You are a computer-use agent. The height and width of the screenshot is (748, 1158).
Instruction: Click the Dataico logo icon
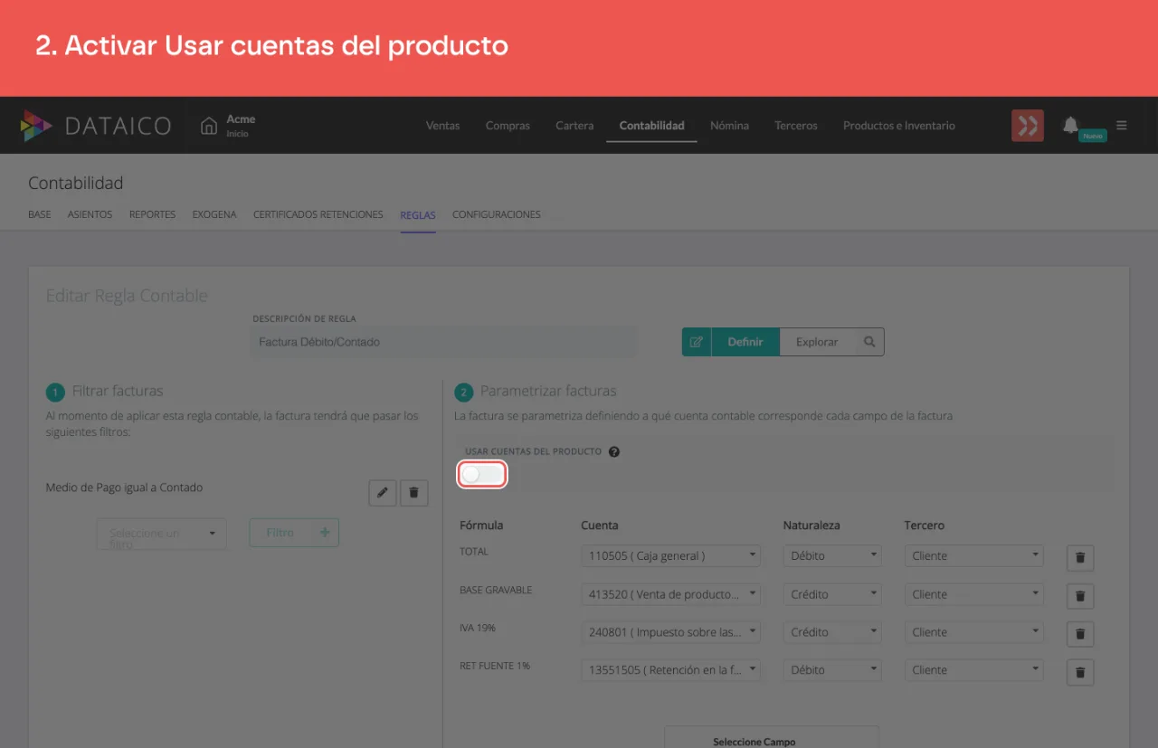tap(37, 126)
